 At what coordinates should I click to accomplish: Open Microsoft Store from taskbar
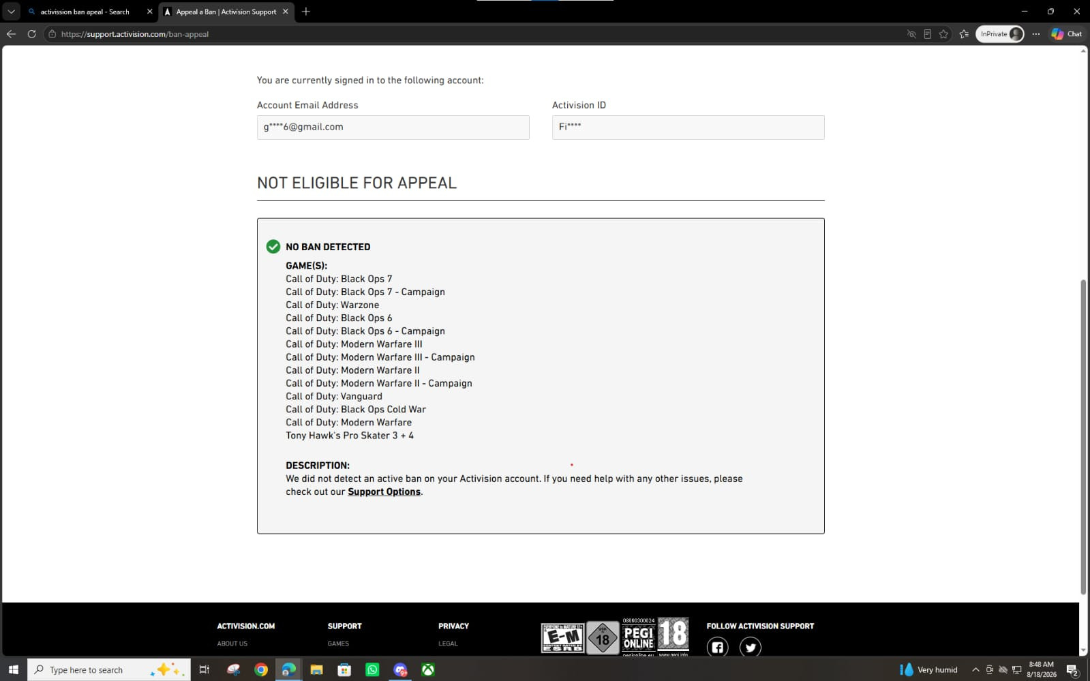pyautogui.click(x=344, y=669)
